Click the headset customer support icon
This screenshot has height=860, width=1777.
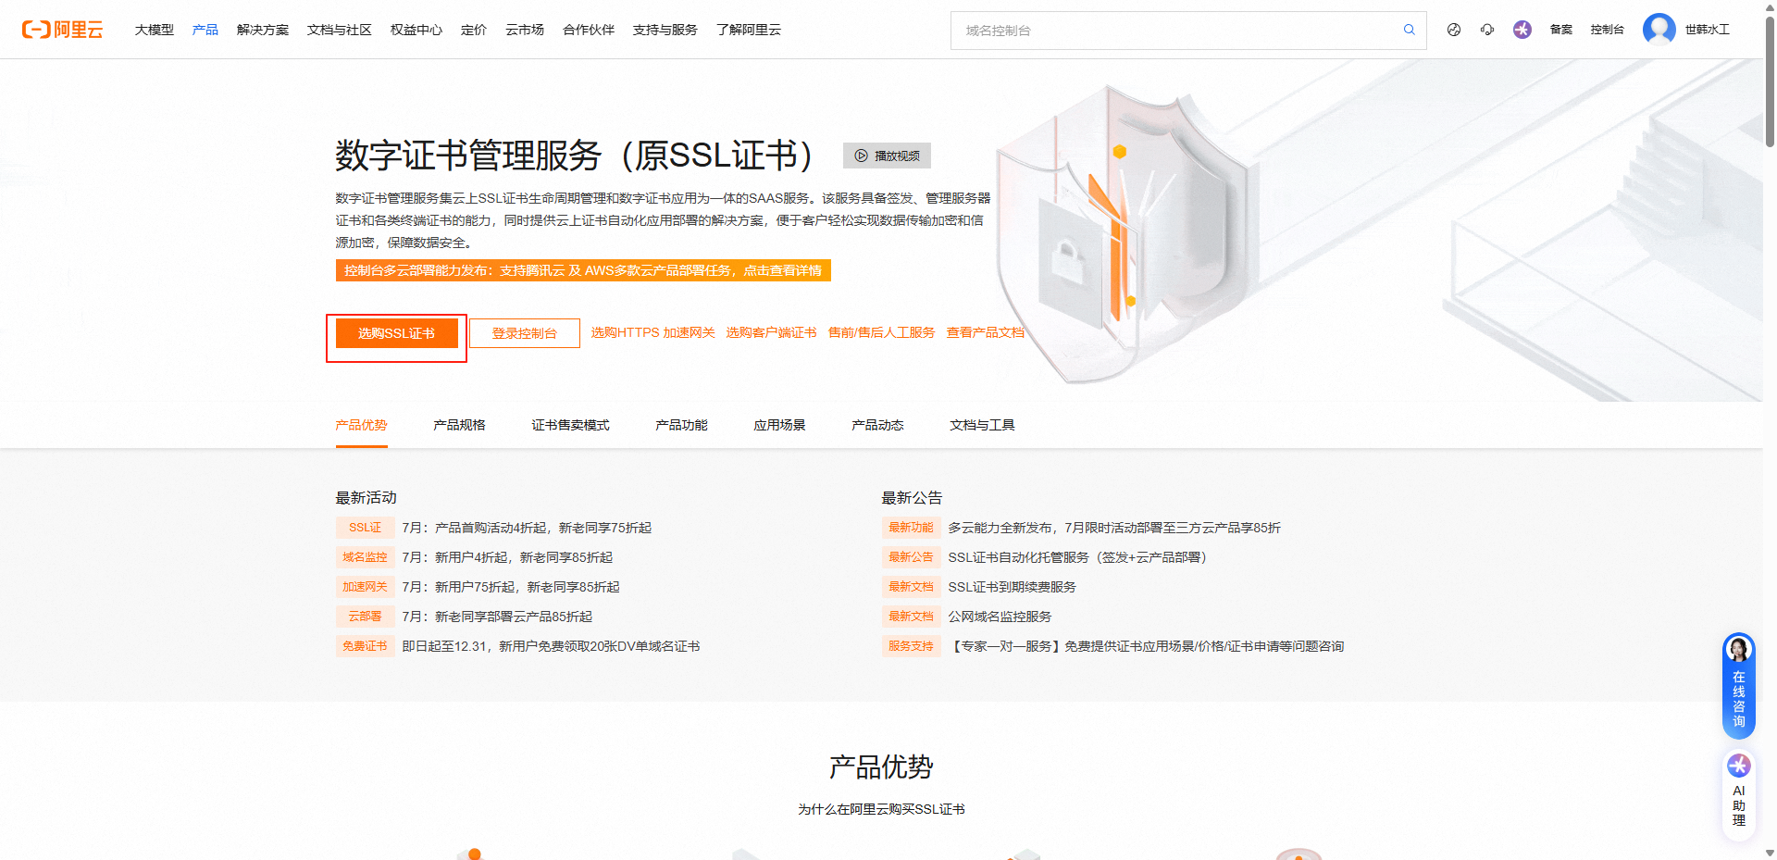pos(1487,30)
